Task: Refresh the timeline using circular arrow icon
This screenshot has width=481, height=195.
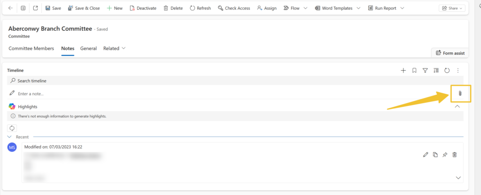Action: pyautogui.click(x=447, y=70)
